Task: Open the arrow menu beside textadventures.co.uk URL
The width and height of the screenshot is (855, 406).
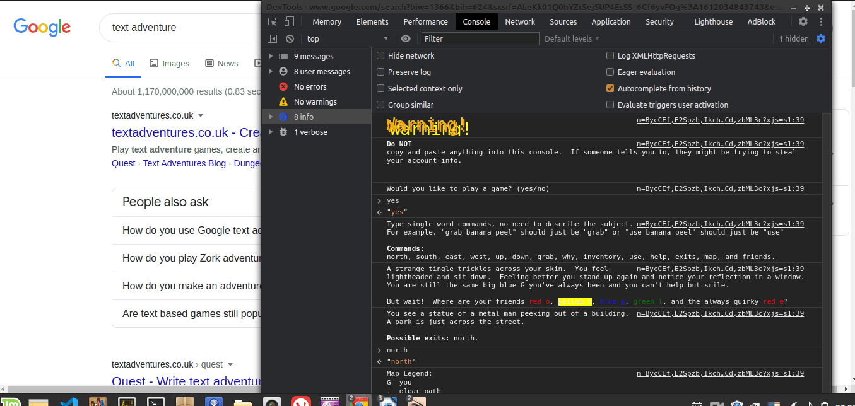Action: (x=201, y=116)
